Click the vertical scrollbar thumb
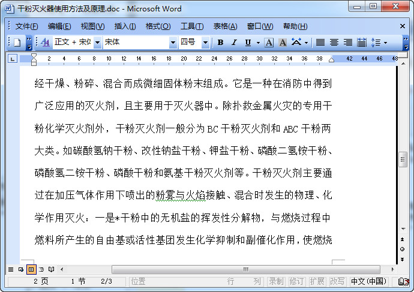Image resolution: width=414 pixels, height=292 pixels. pyautogui.click(x=403, y=159)
